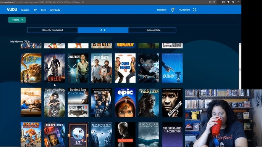Image resolution: width=262 pixels, height=147 pixels.
Task: Open the Dragged Across Concrete poster
Action: (x=172, y=46)
